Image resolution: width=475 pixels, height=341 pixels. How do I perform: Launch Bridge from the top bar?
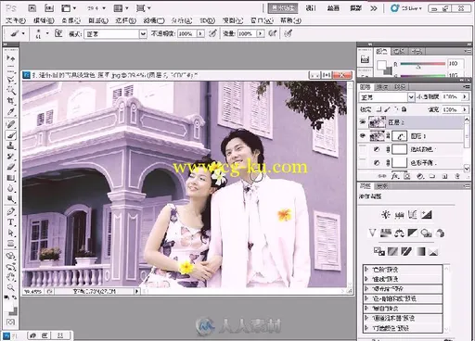pos(32,8)
